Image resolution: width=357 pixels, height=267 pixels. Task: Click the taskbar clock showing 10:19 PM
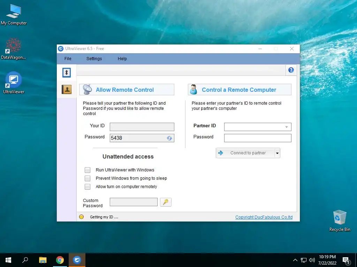tap(327, 260)
